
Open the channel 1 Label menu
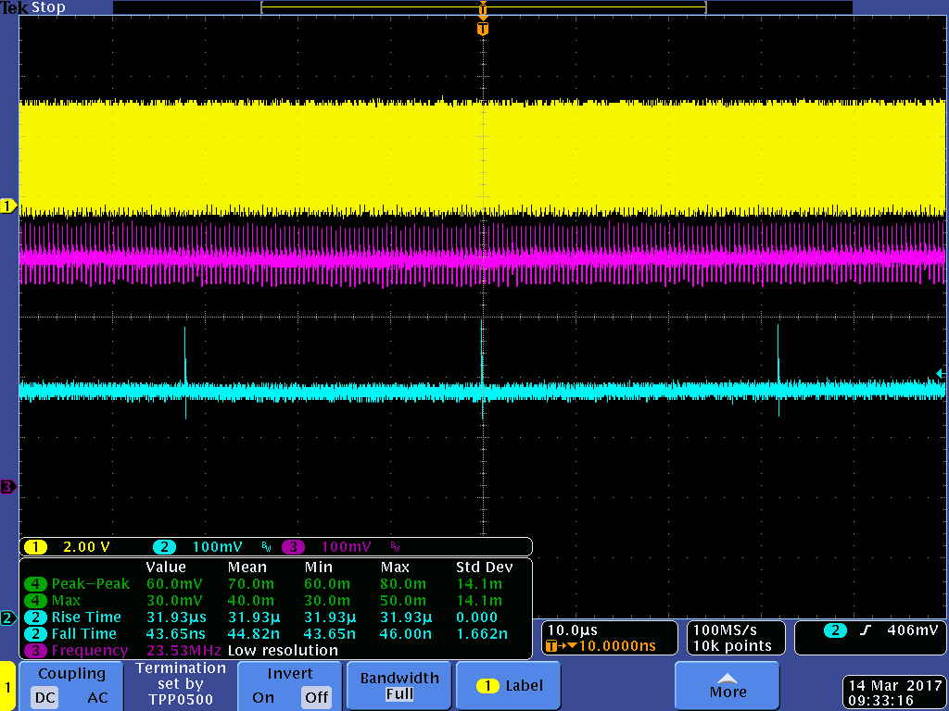pos(510,686)
